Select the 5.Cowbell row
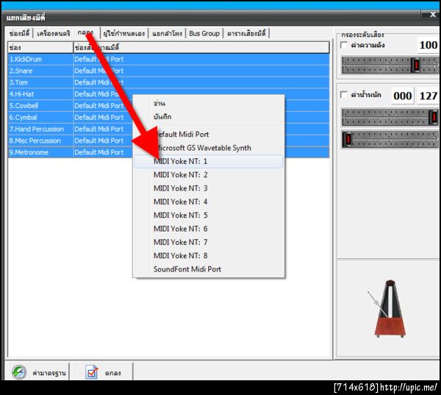The width and height of the screenshot is (441, 395). click(x=168, y=106)
